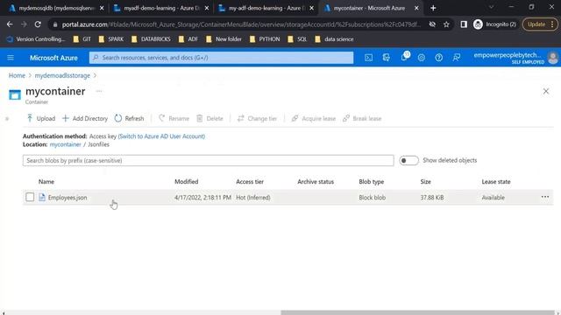Select the Employees.json checkbox
Screen dimensions: 561x315
tap(30, 197)
